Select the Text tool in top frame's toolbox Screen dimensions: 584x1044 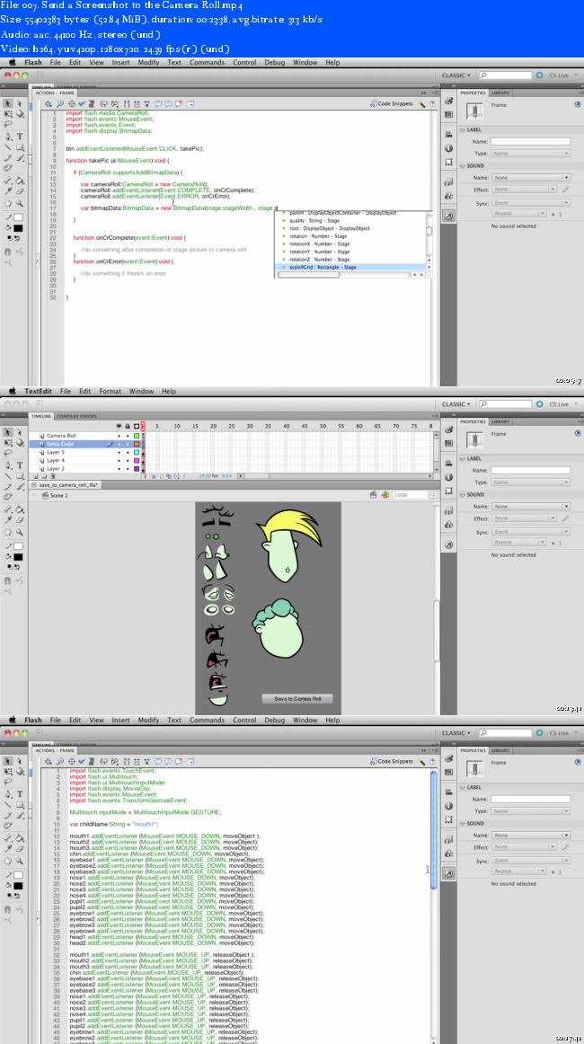tap(20, 136)
